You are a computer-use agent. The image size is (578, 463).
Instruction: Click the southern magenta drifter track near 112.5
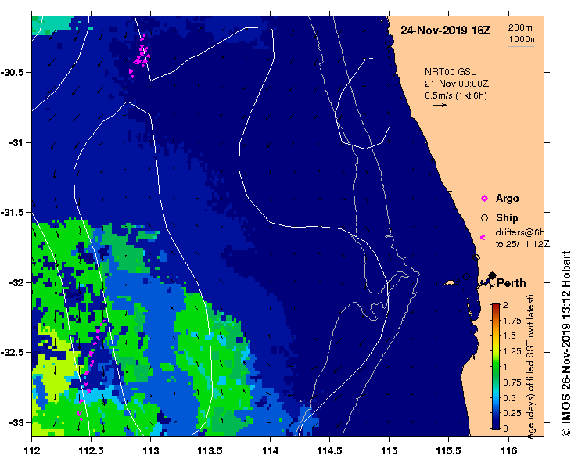[x=91, y=368]
